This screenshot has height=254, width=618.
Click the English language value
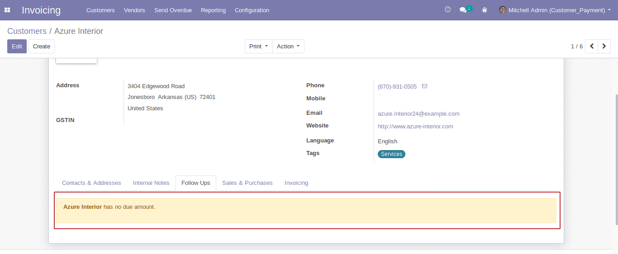387,141
